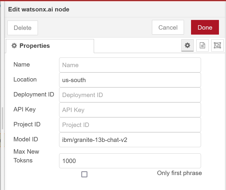
Task: Cancel editing the watsonx.ai node
Action: point(168,28)
